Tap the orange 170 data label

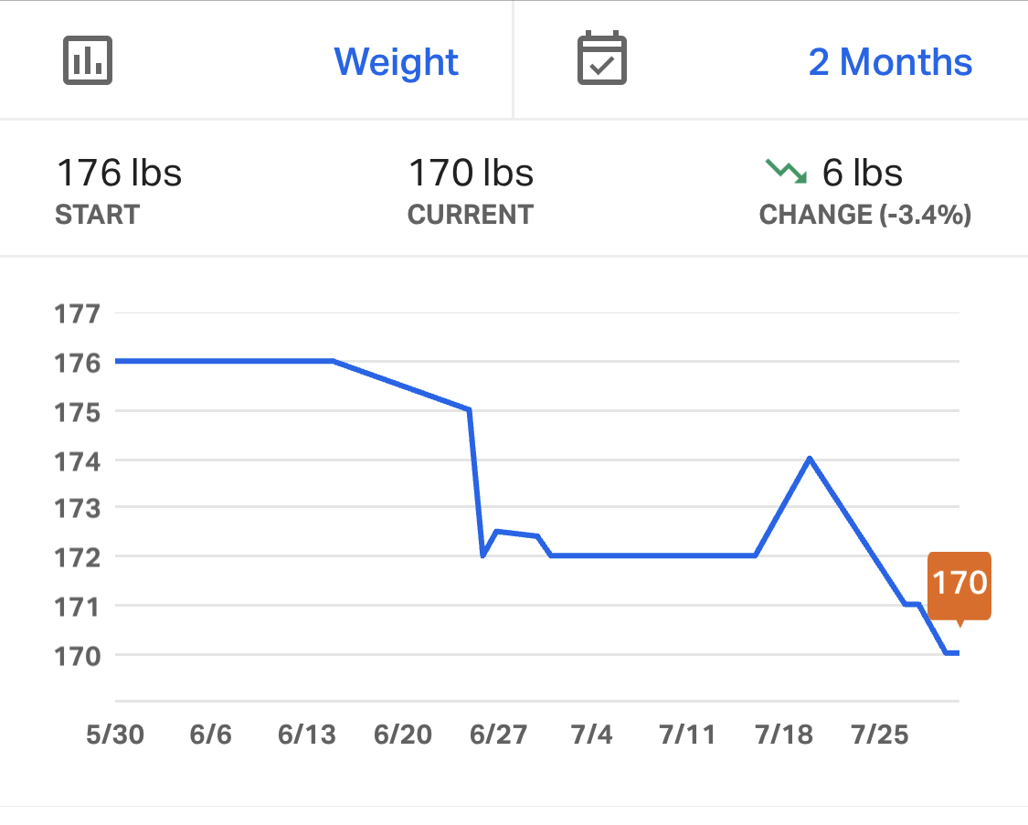(959, 584)
